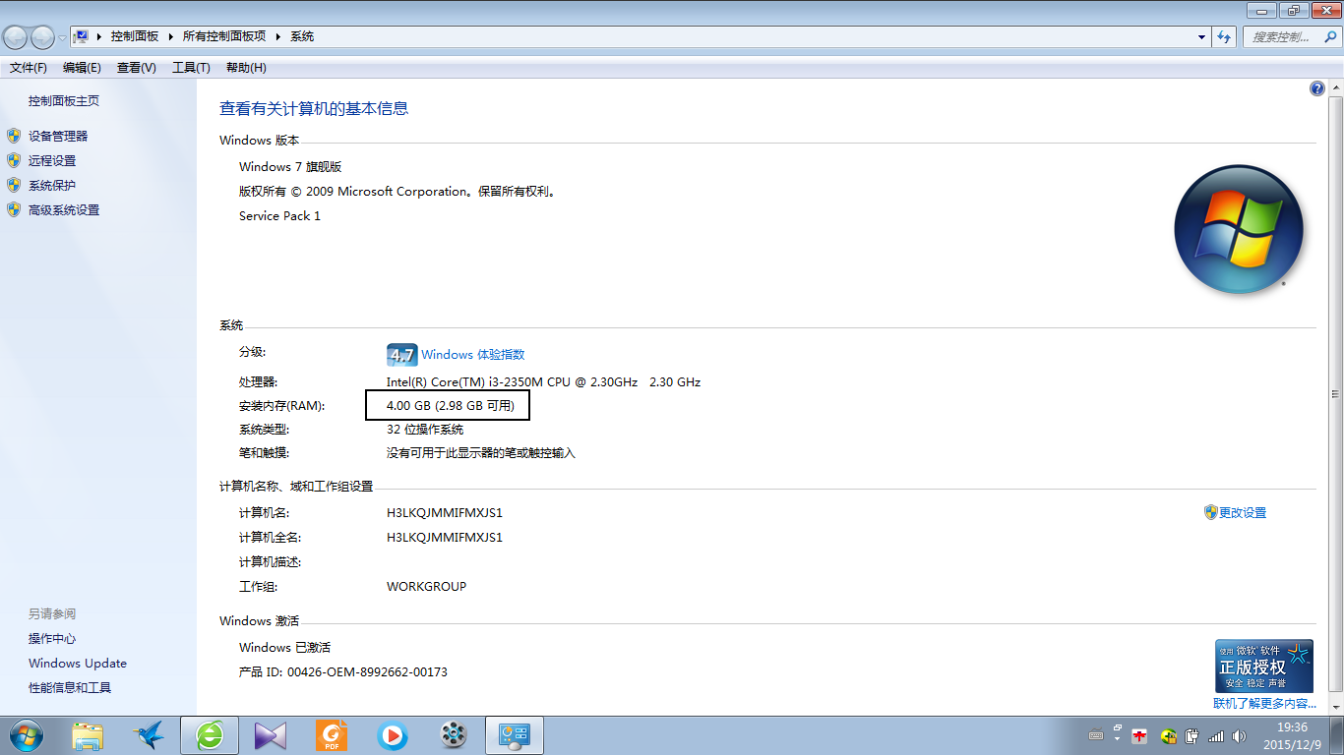Open the help question mark icon
The height and width of the screenshot is (755, 1344).
pyautogui.click(x=1317, y=88)
